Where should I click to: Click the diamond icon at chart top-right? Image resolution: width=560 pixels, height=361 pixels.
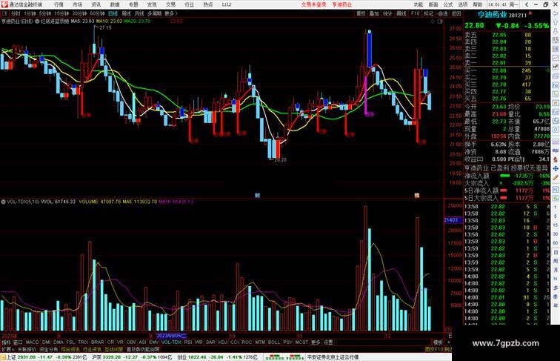coord(433,21)
